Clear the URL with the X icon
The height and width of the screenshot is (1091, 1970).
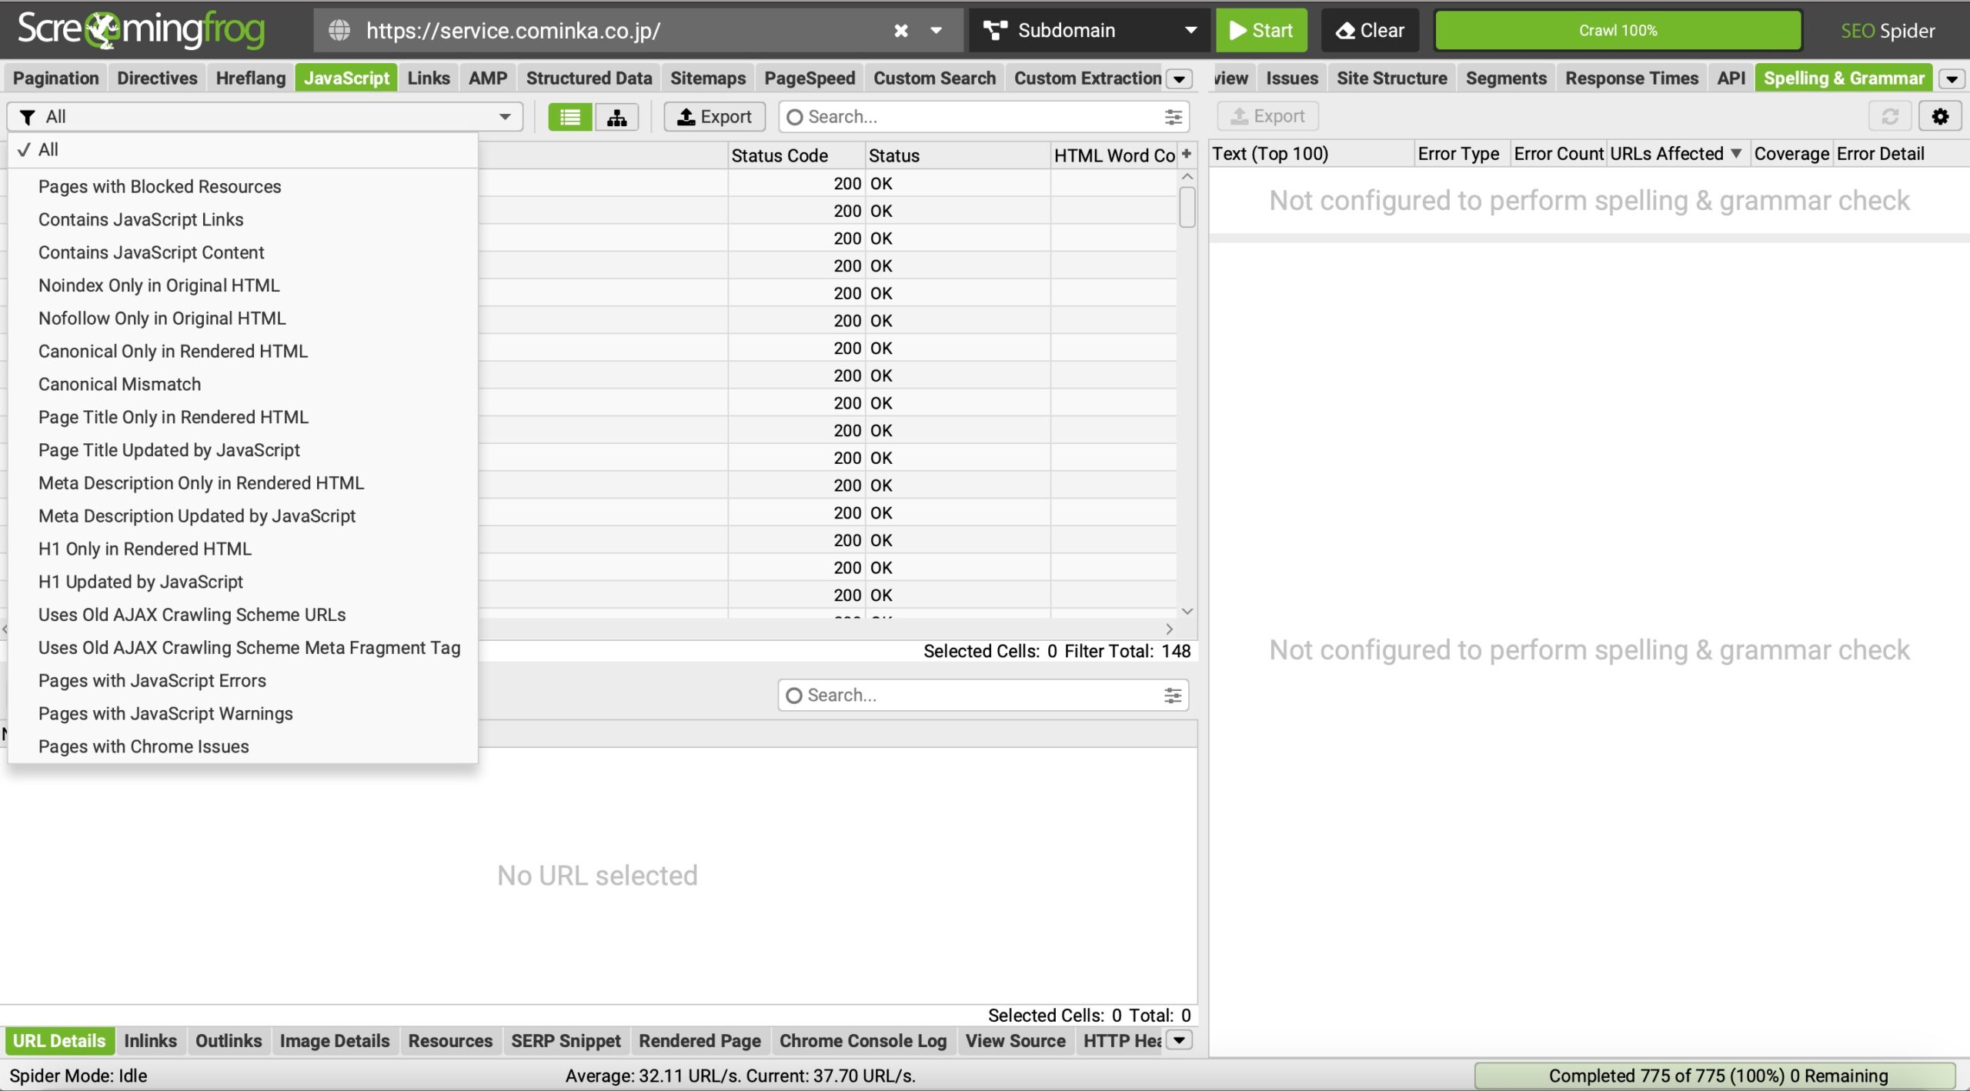pos(900,31)
